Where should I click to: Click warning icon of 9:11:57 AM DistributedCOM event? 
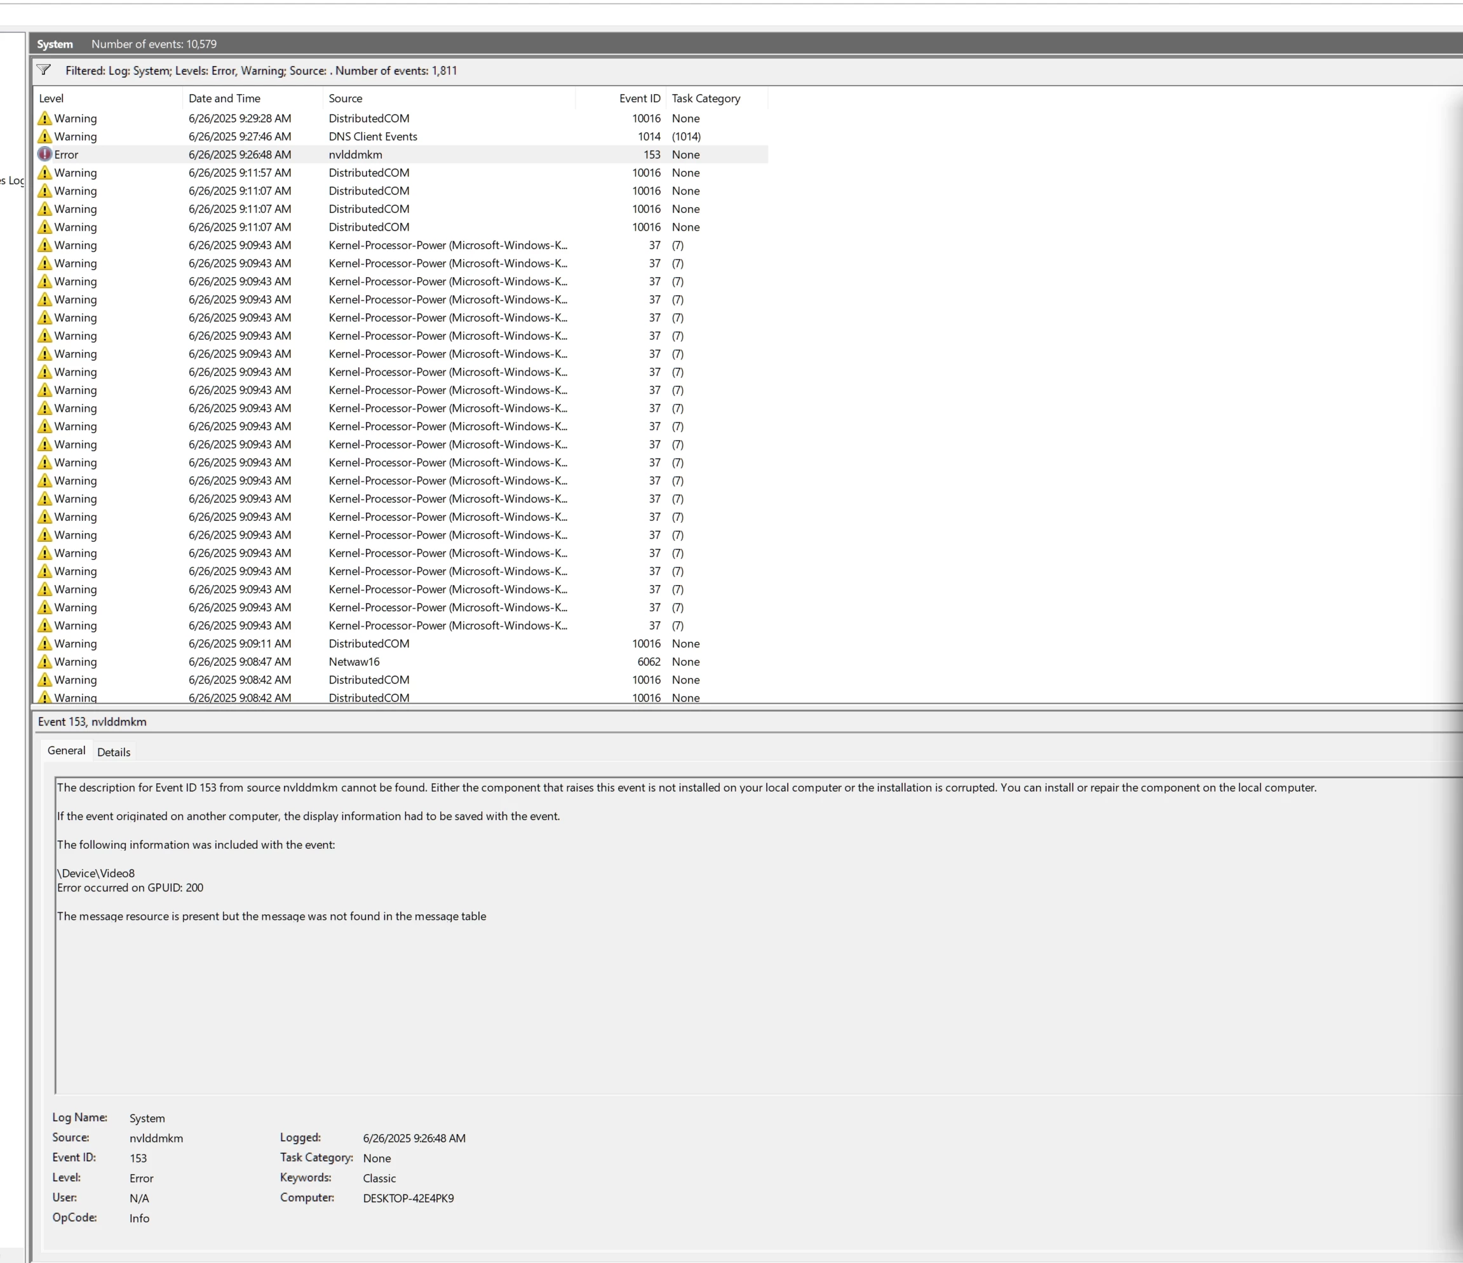coord(44,173)
